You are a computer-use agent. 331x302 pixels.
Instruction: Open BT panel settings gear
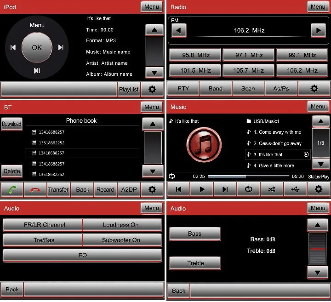point(152,190)
